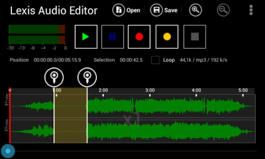
Task: Zoom in on the waveform
Action: coord(195,10)
